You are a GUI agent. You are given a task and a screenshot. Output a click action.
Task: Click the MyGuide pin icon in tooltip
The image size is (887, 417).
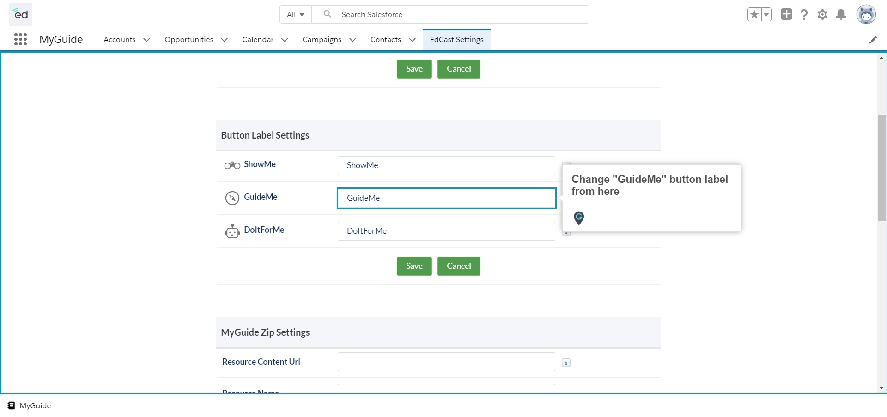point(579,218)
